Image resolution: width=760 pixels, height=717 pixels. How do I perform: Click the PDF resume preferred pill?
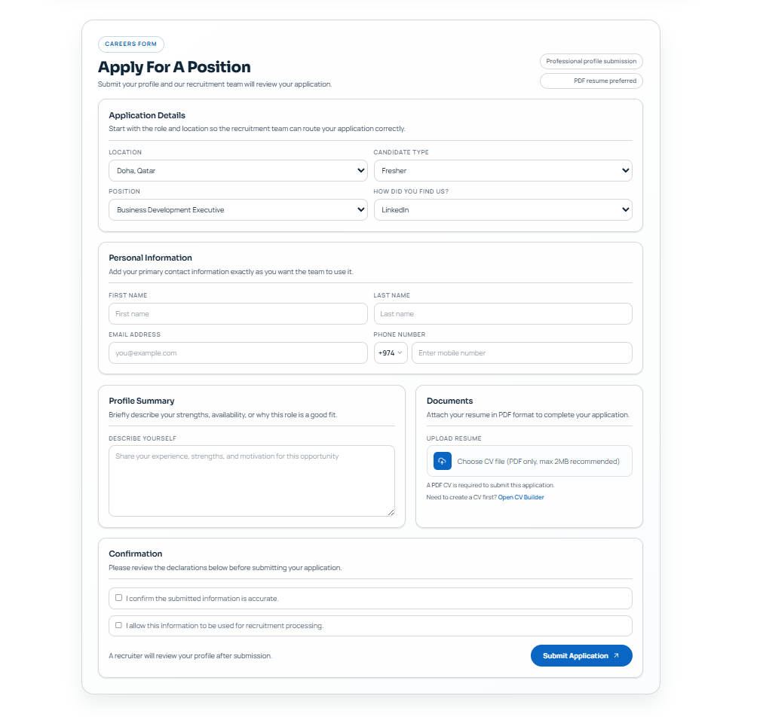[x=591, y=81]
